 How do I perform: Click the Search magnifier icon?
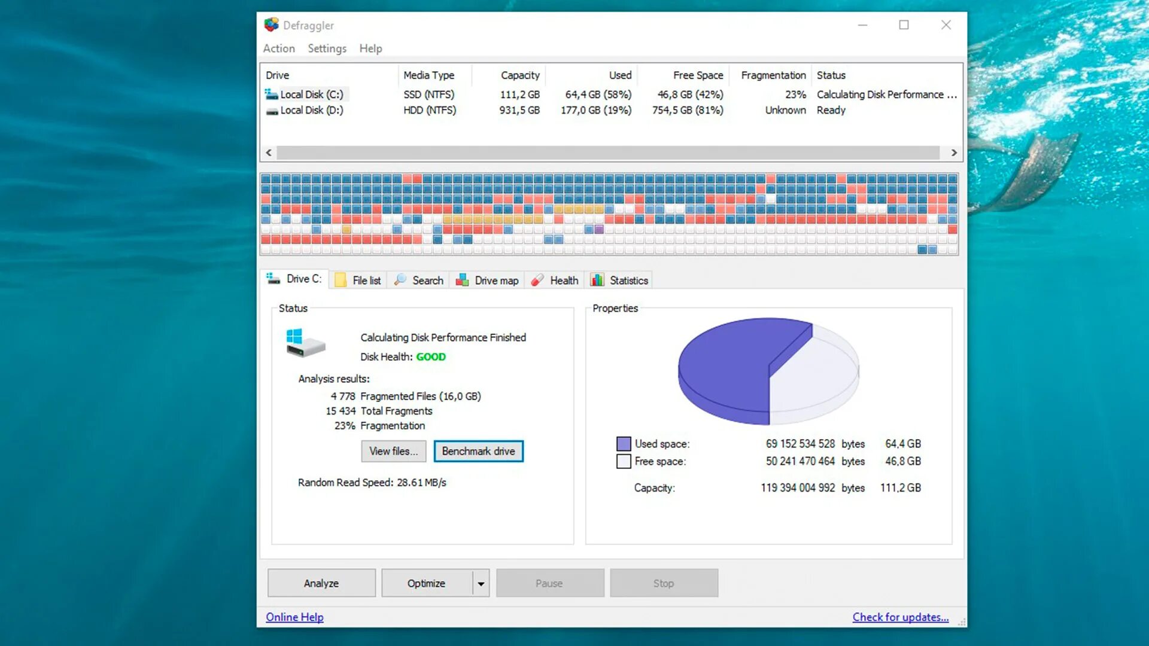(400, 279)
